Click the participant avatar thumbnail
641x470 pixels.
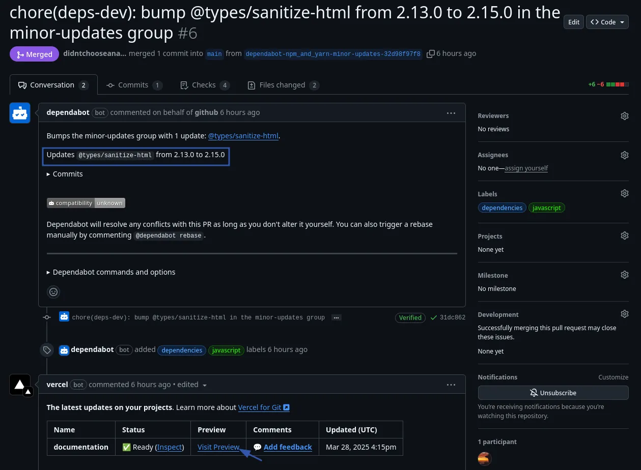485,458
